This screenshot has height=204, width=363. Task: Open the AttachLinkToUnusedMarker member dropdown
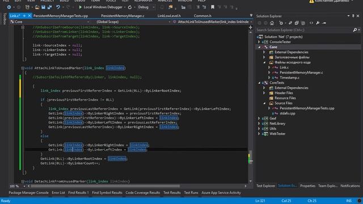251,22
